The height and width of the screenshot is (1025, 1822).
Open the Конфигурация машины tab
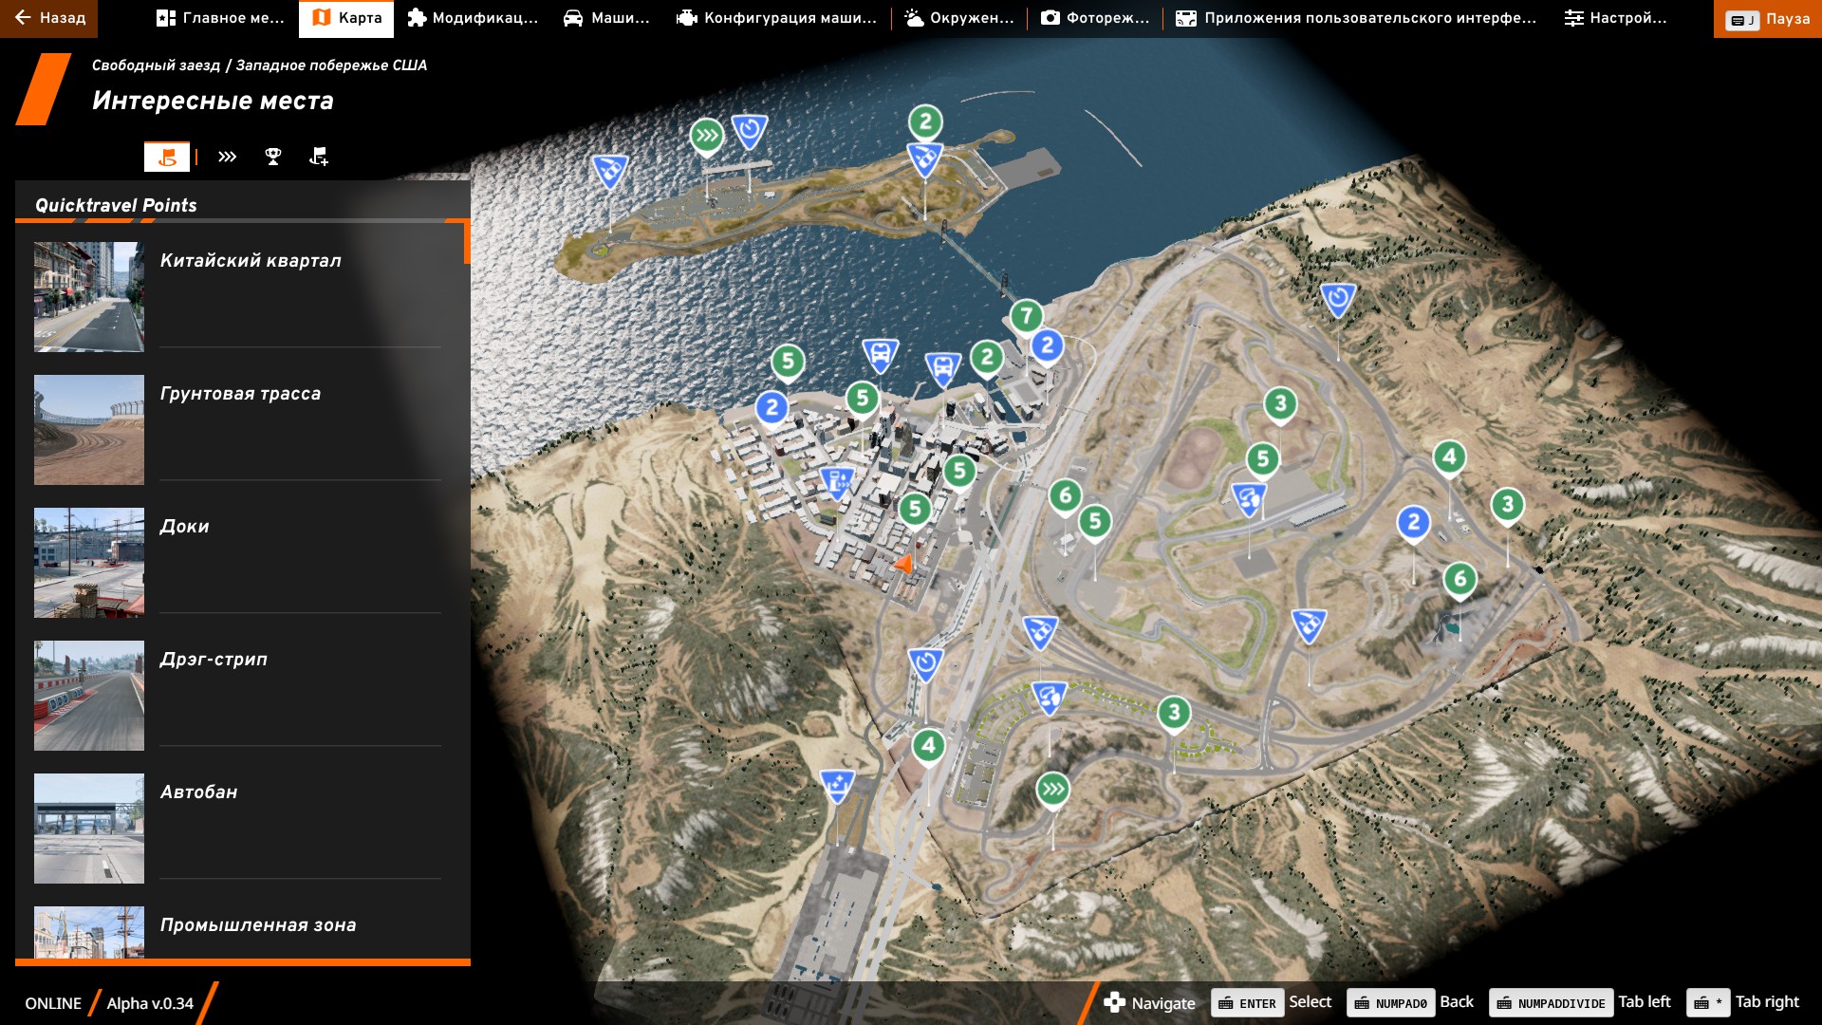click(x=776, y=18)
